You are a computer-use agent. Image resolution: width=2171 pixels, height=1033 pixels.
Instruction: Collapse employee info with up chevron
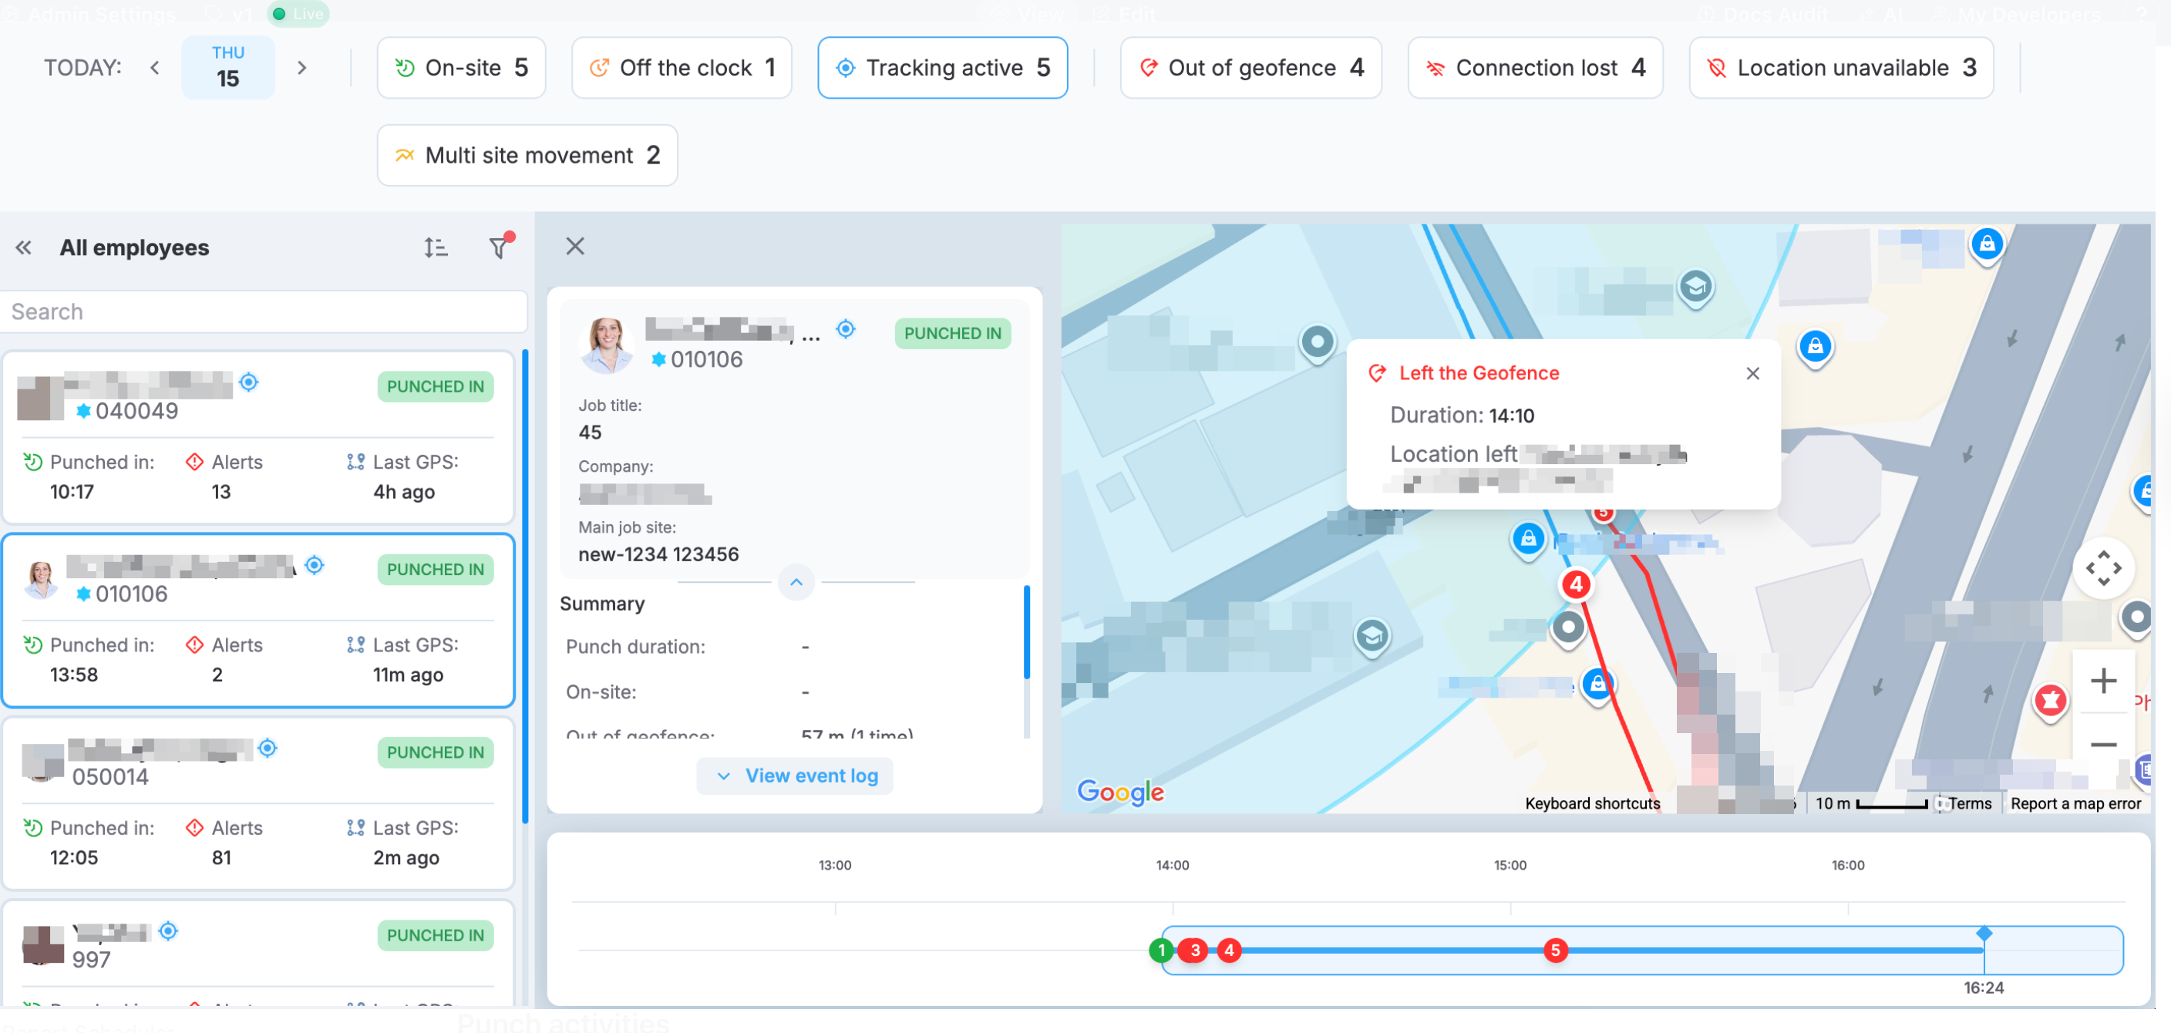click(796, 582)
